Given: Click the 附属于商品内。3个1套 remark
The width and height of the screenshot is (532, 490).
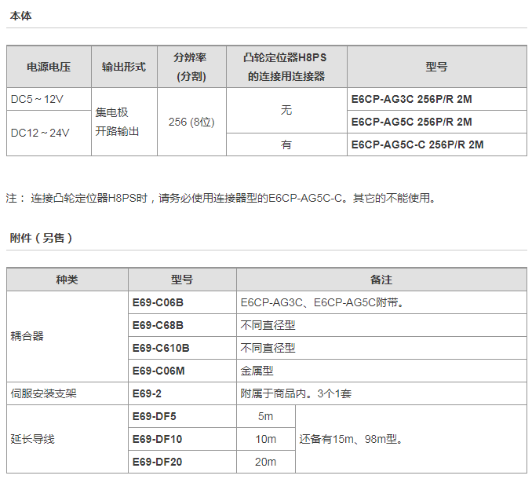Looking at the screenshot, I should 296,393.
